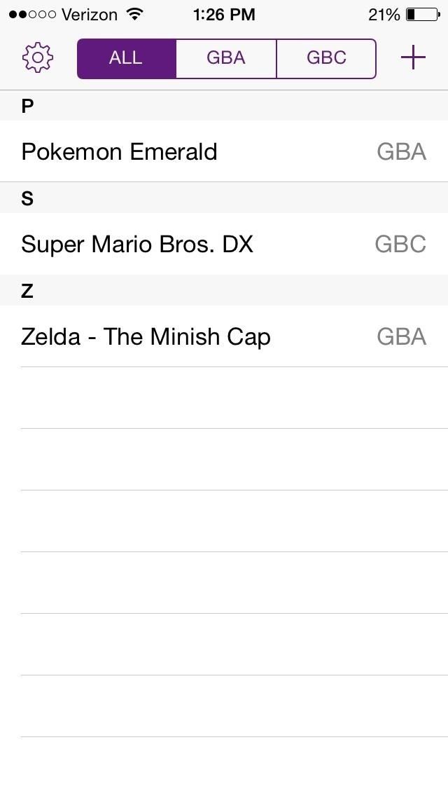Screen dimensions: 448x796
Task: Tap the 1:26 PM clock in status bar
Action: click(x=224, y=14)
